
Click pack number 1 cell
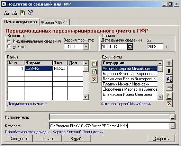(x=16, y=69)
